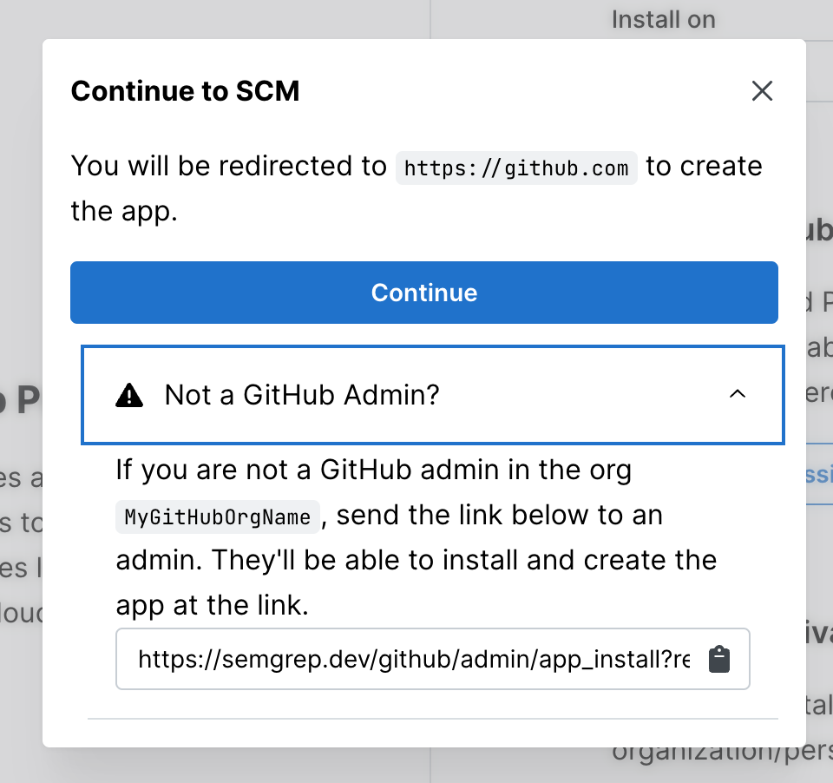Click the MyGitHubOrgName code snippet
The width and height of the screenshot is (833, 783).
pyautogui.click(x=216, y=516)
